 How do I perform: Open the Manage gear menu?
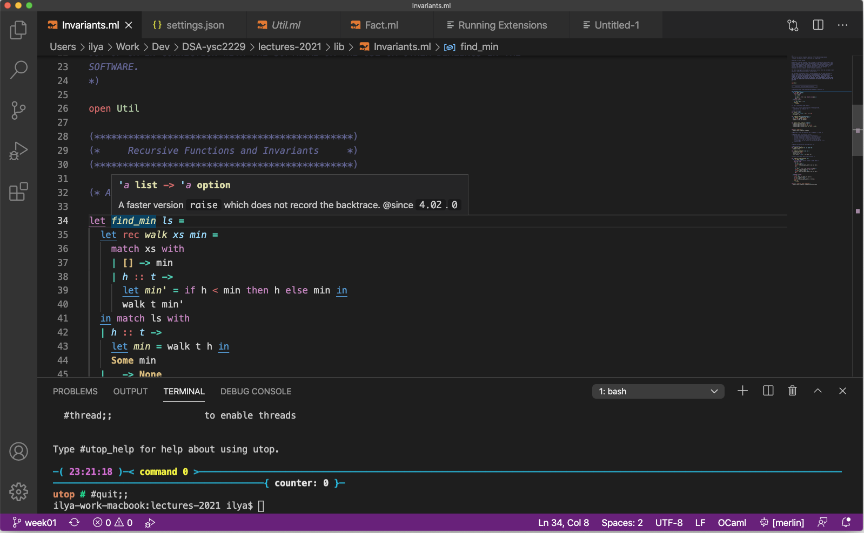18,492
